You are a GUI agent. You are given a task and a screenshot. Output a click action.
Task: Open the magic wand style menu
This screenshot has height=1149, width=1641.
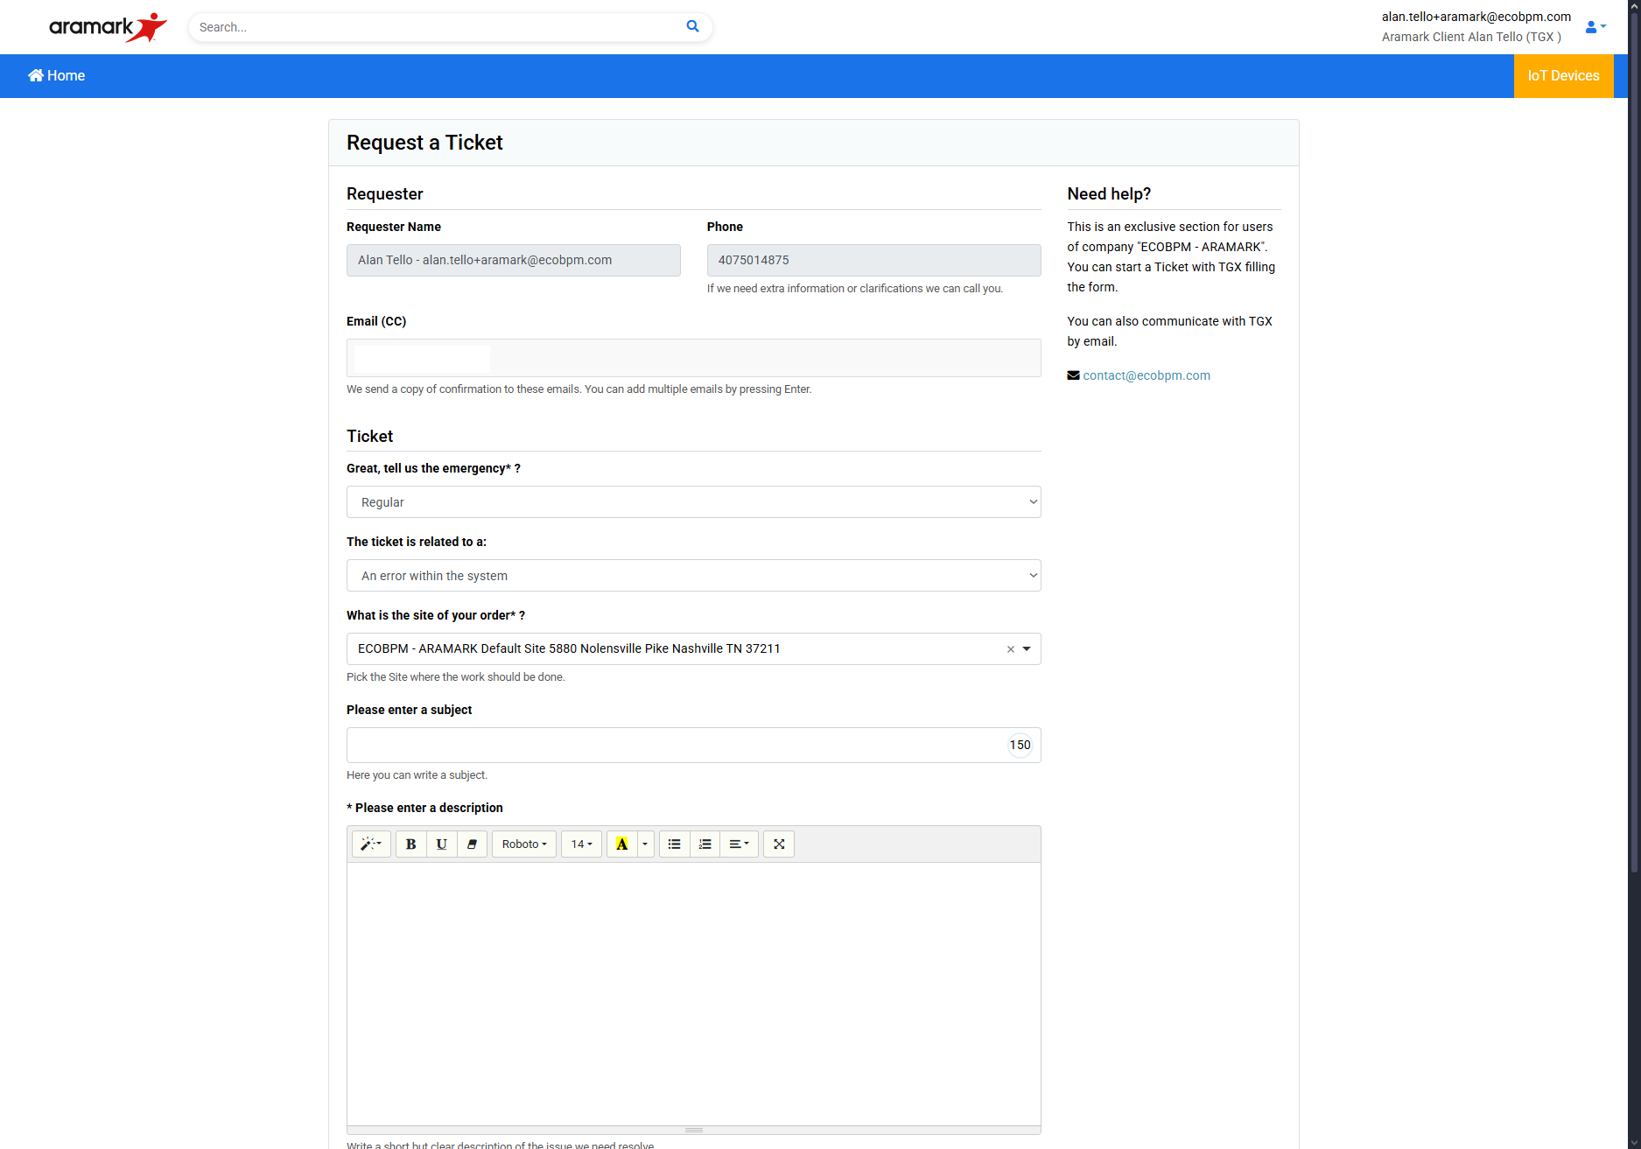tap(371, 844)
